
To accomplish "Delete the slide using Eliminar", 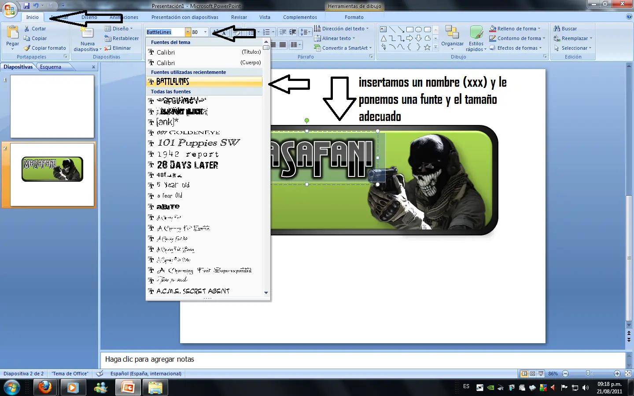I will [x=118, y=48].
